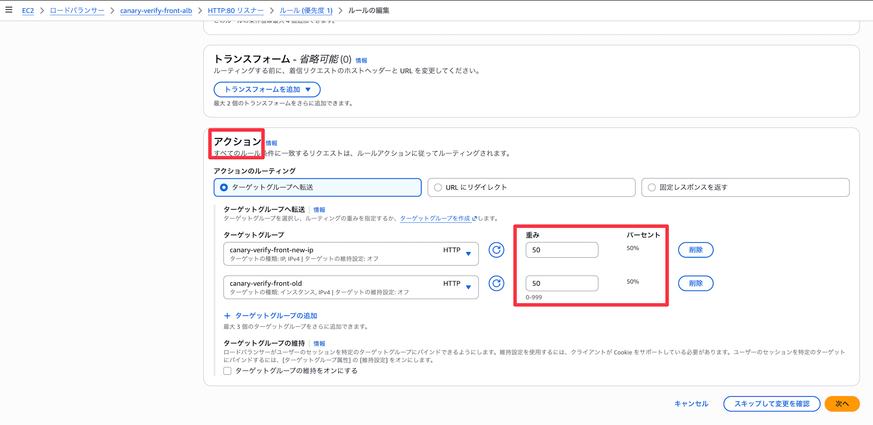The width and height of the screenshot is (873, 425).
Task: Open 情報 link beside ターゲットグループの維持
Action: (x=319, y=344)
